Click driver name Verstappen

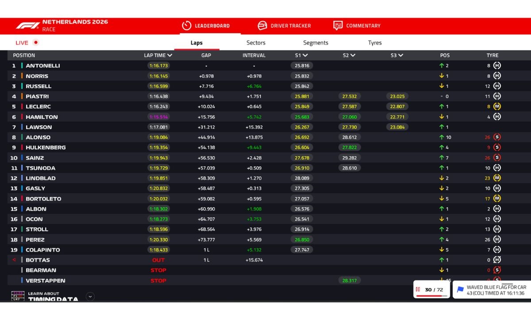[45, 280]
